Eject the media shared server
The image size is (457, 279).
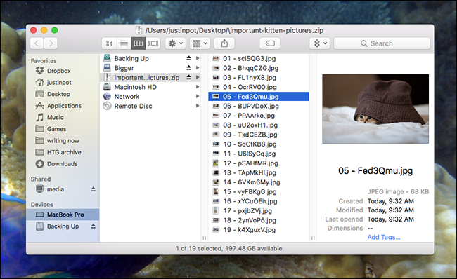(x=94, y=189)
